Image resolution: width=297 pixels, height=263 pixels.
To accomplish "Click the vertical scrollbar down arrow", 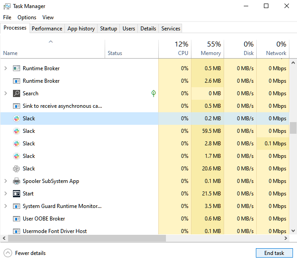I will coord(293,231).
